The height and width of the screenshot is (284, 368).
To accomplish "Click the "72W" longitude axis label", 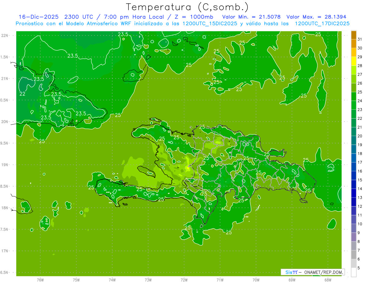I will tap(184, 280).
